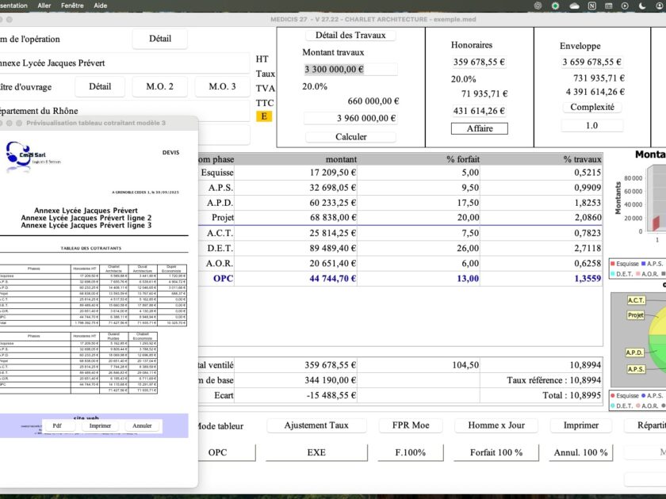Image resolution: width=666 pixels, height=499 pixels.
Task: Edit the complexity value 1.0
Action: 592,126
